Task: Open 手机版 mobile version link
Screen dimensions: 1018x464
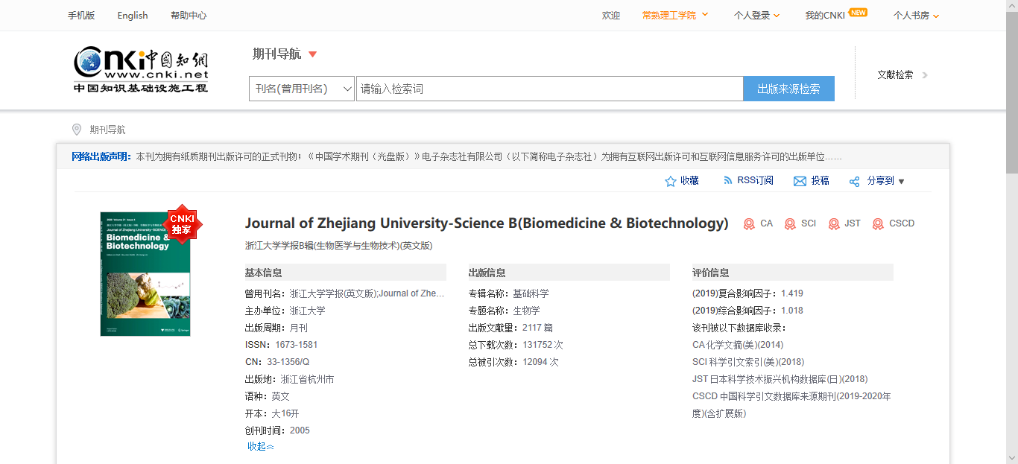Action: [81, 15]
